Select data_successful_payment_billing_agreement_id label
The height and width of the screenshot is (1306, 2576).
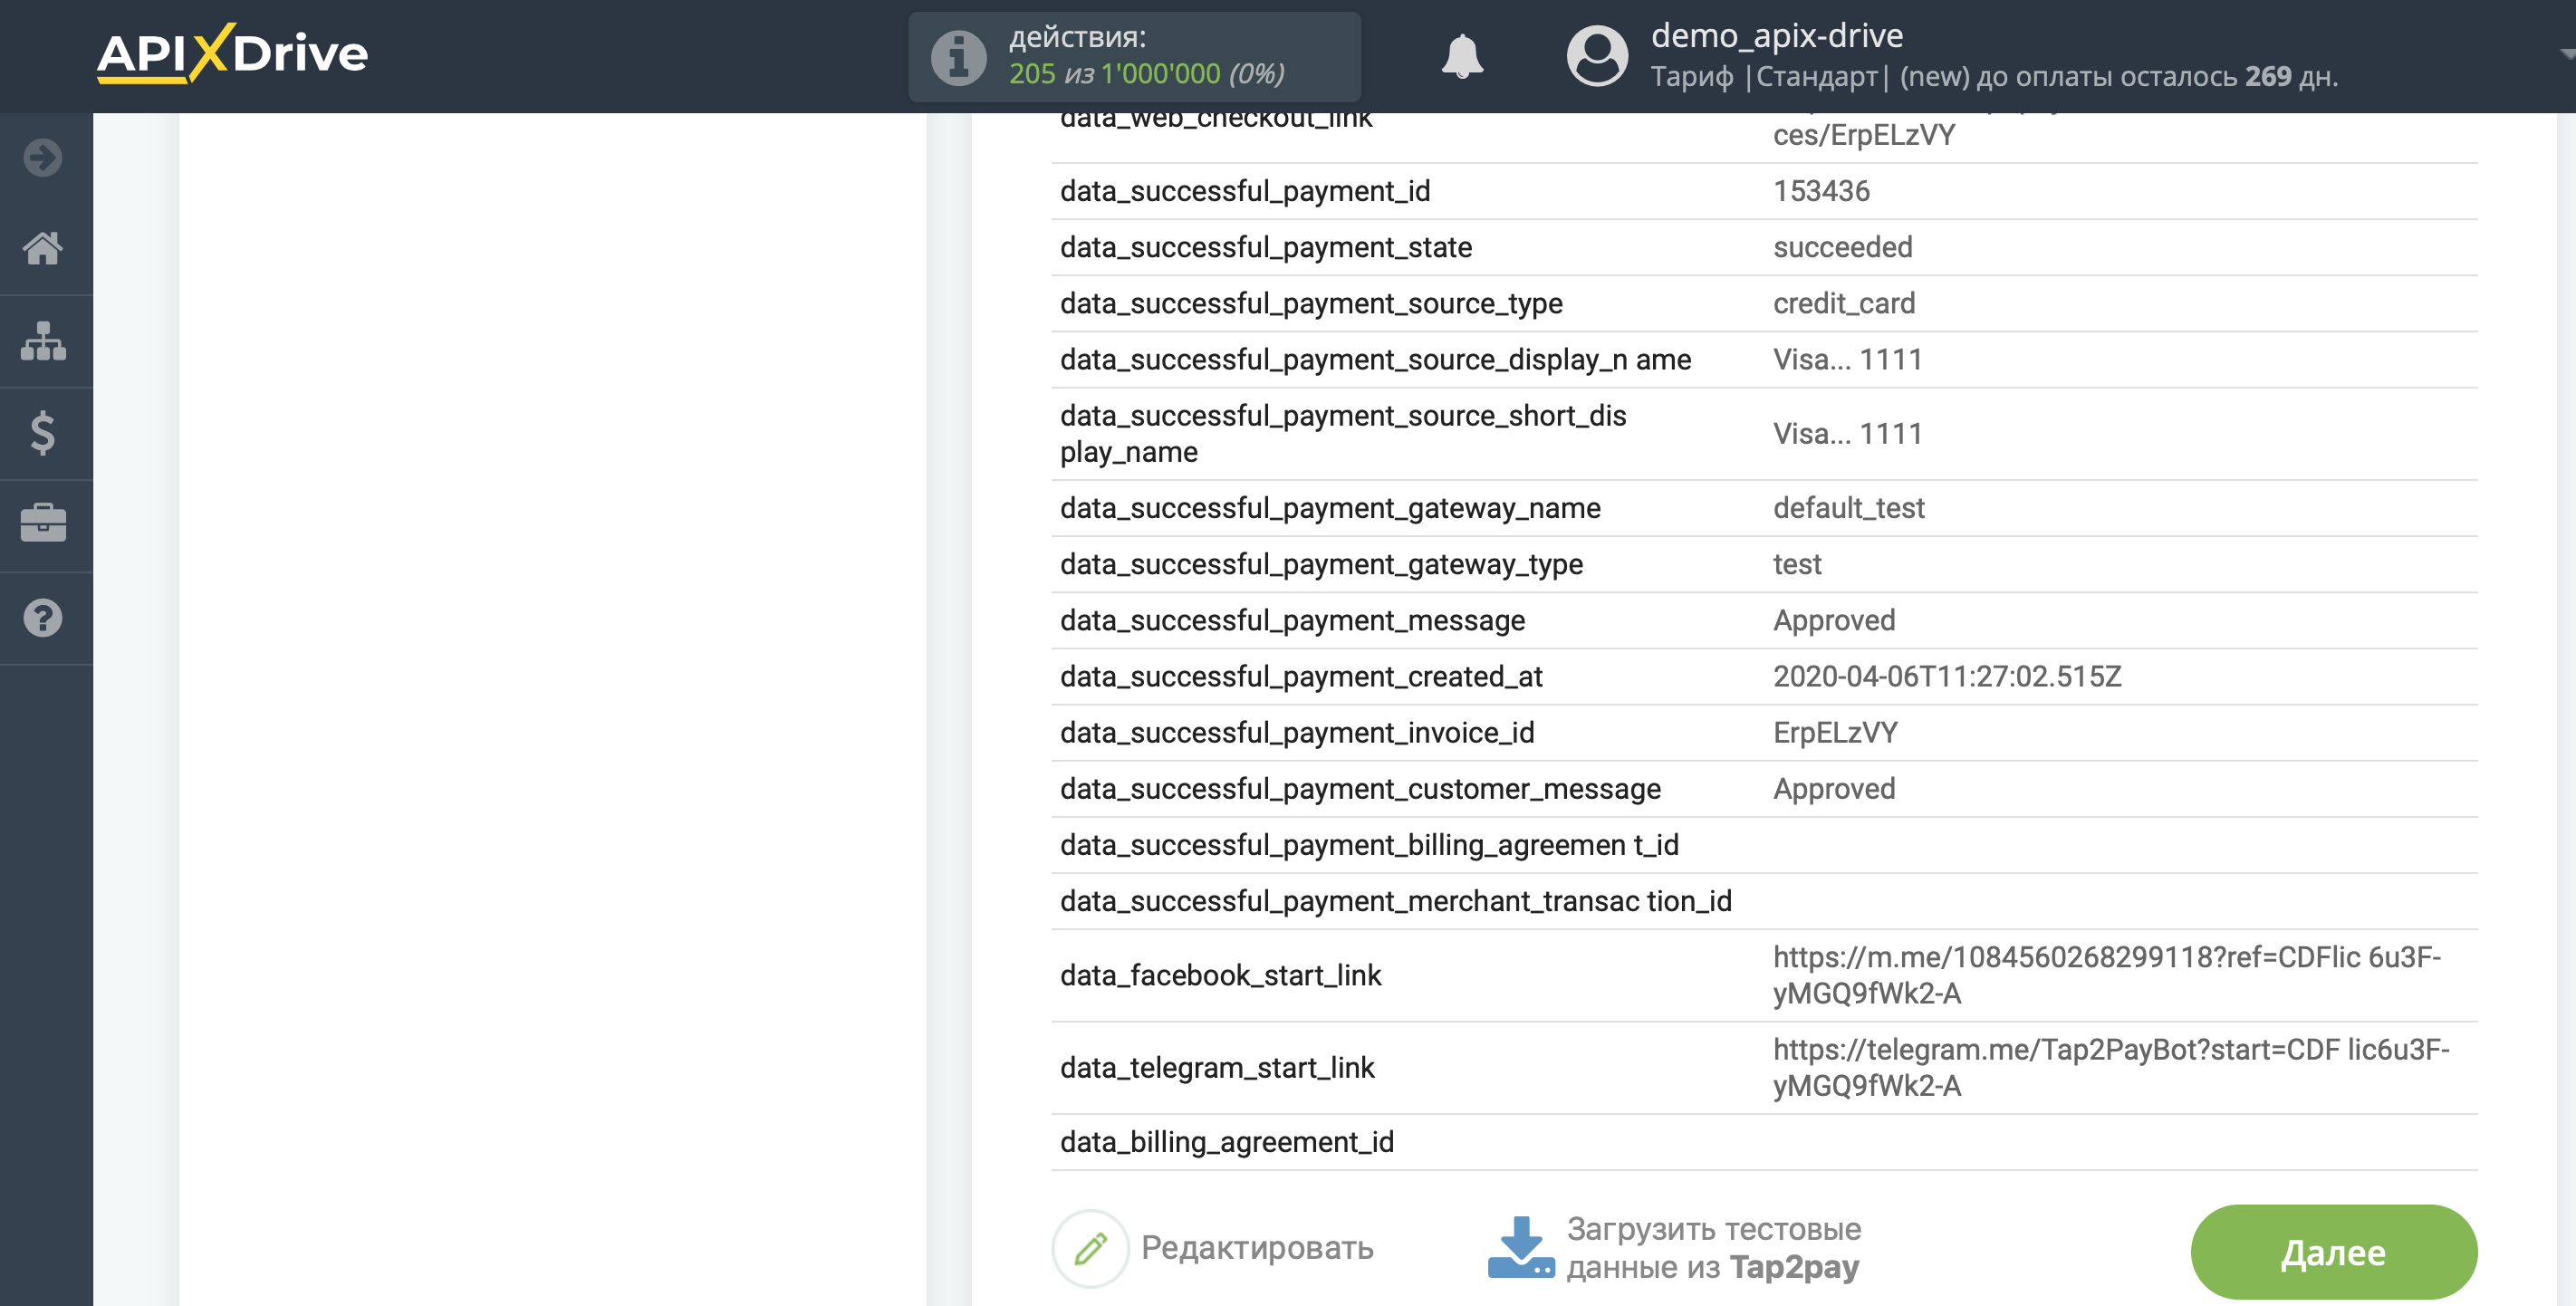pyautogui.click(x=1369, y=845)
